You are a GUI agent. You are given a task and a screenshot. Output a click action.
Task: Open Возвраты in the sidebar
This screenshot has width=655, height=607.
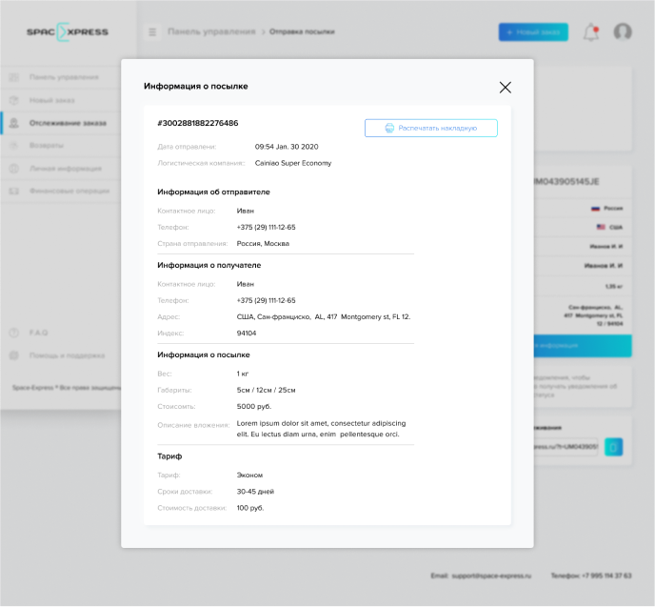pos(47,146)
